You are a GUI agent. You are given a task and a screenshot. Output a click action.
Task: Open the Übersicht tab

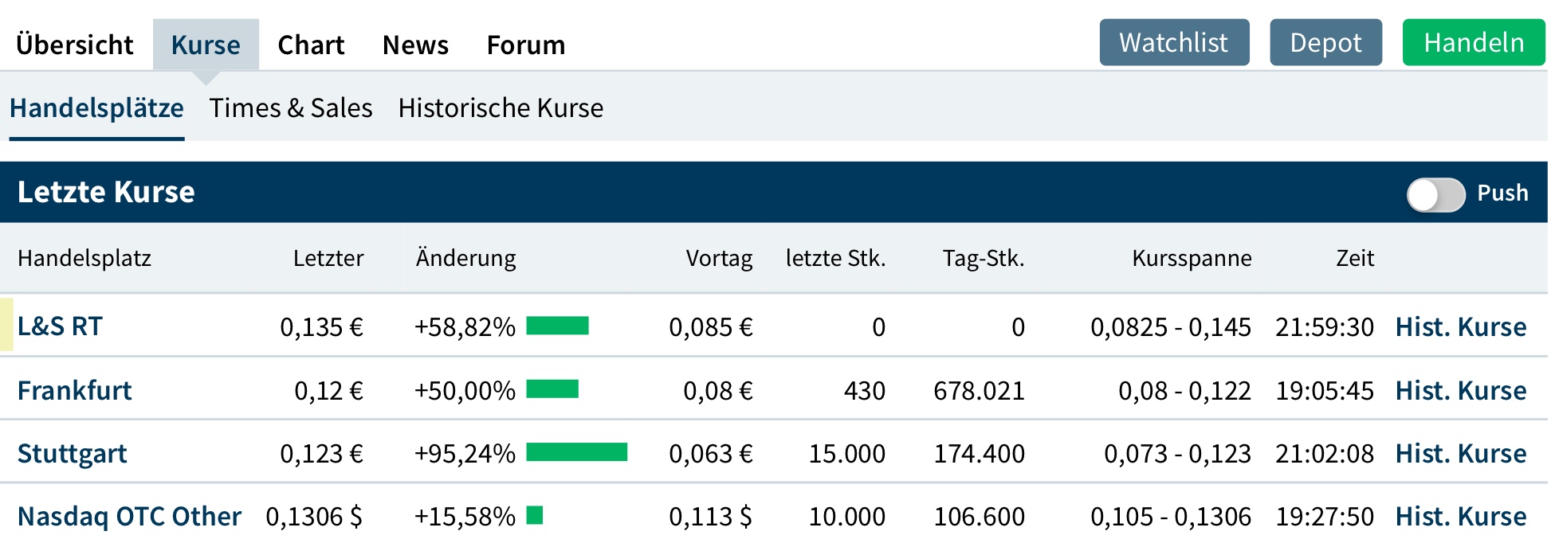point(75,45)
